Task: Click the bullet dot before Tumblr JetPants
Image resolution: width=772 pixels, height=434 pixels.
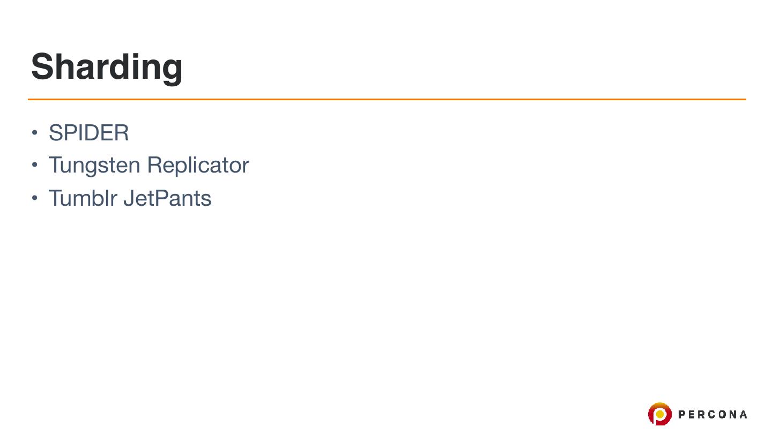Action: pyautogui.click(x=35, y=198)
